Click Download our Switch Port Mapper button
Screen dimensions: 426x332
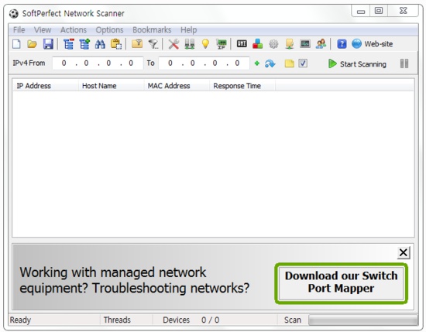(342, 282)
